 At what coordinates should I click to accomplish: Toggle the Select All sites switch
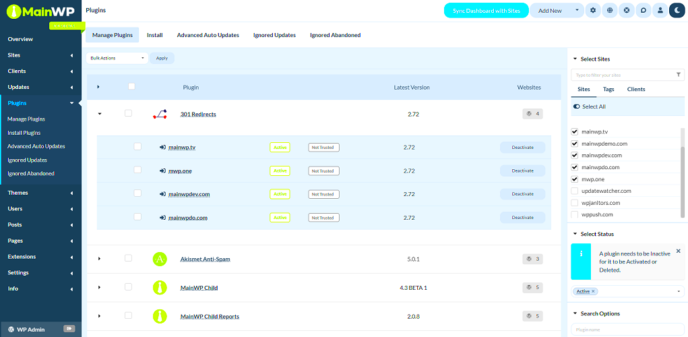click(x=577, y=106)
